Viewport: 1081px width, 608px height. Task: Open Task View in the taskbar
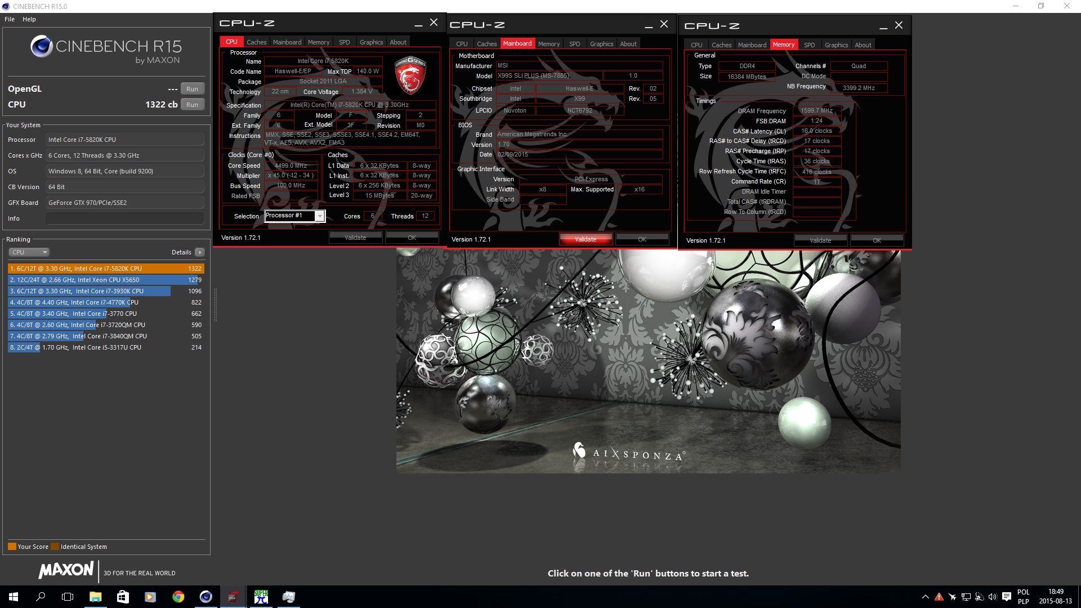click(x=68, y=597)
